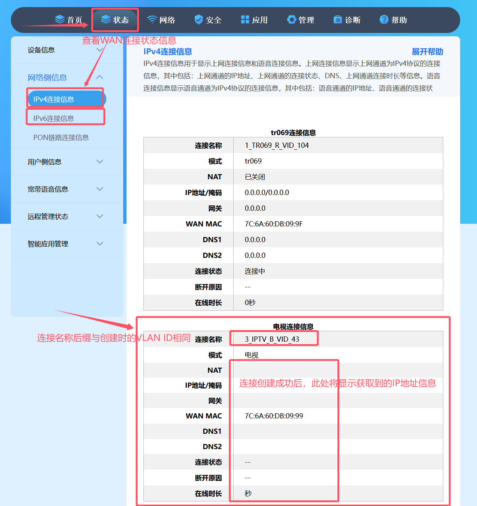This screenshot has height=506, width=477.
Task: Collapse the 网络侧信息 section chevron
Action: 100,77
